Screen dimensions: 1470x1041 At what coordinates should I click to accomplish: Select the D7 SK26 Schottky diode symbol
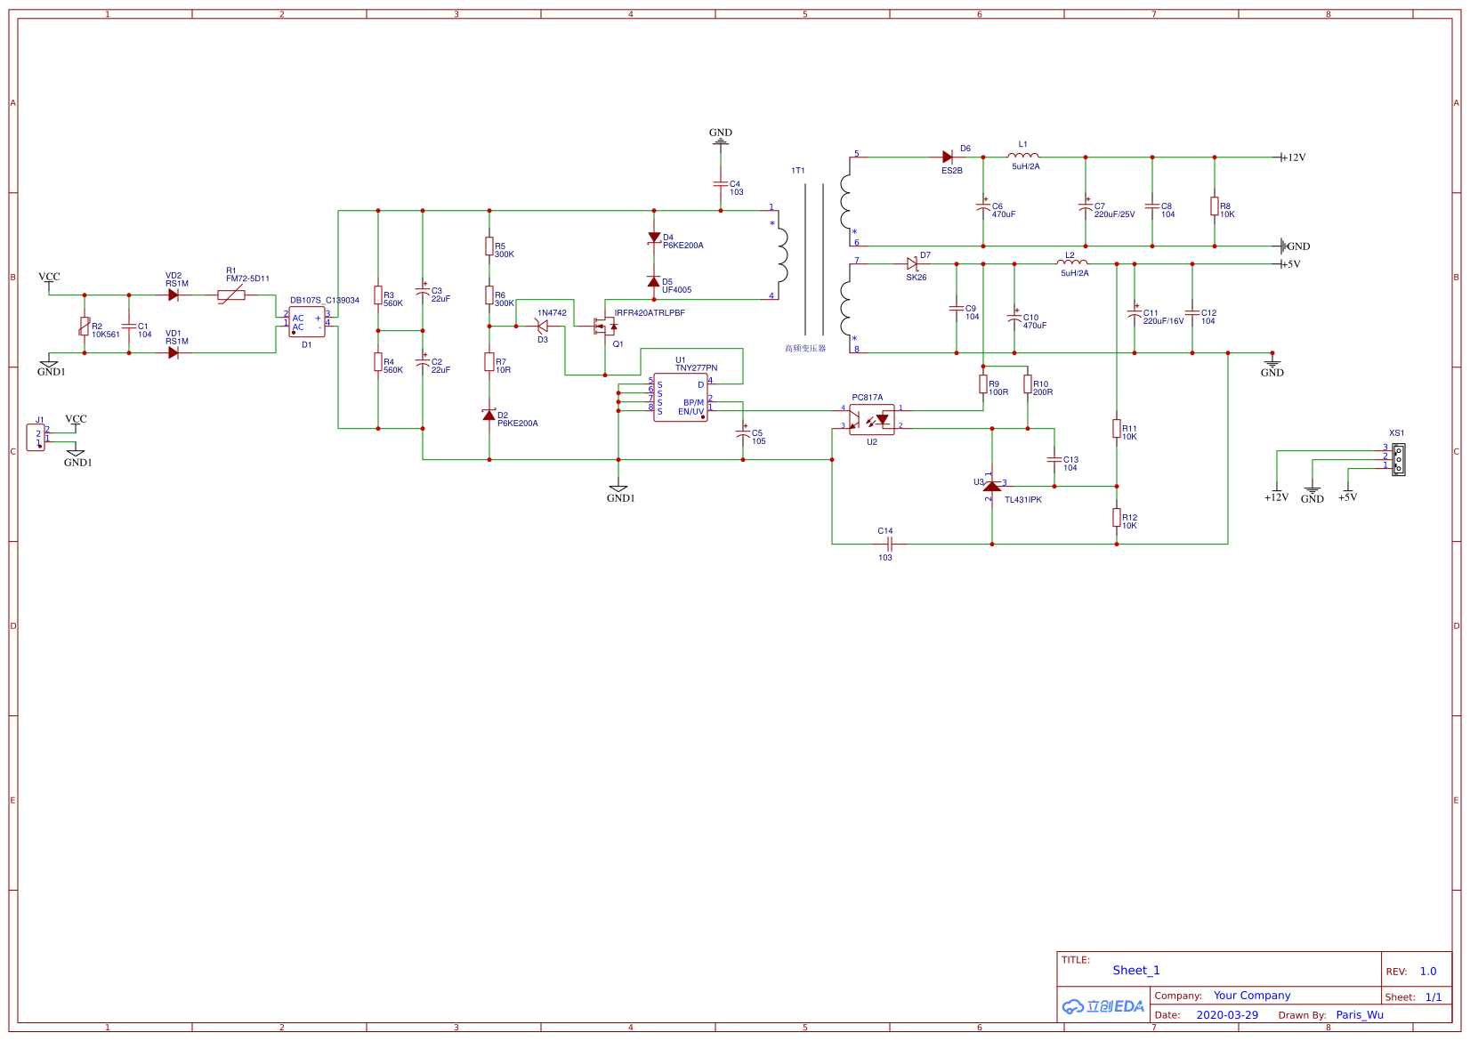click(x=912, y=263)
